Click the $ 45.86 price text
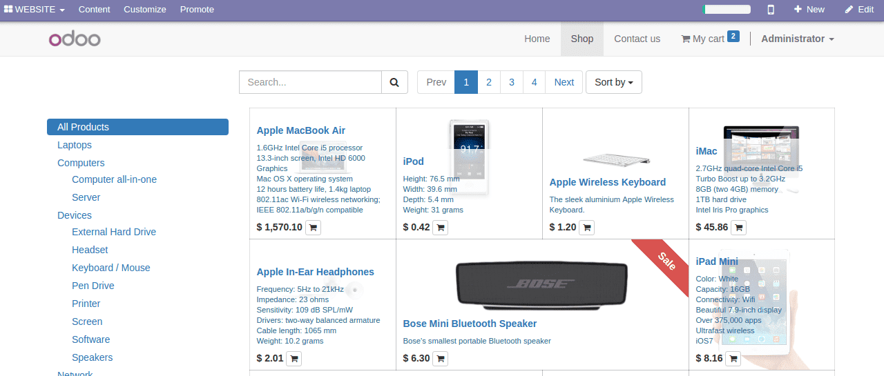 pyautogui.click(x=711, y=227)
